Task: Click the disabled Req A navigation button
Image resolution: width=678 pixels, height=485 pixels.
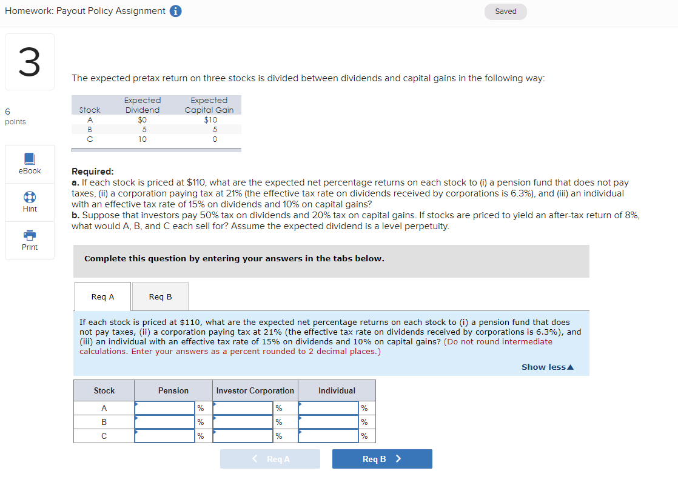Action: coord(270,459)
